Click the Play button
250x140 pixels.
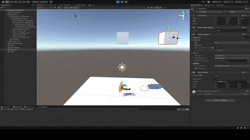click(118, 2)
